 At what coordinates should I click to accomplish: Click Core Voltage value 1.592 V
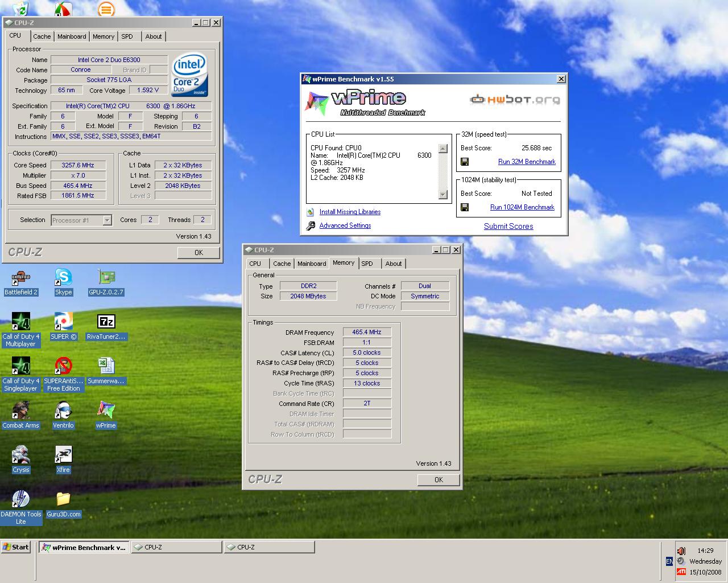pyautogui.click(x=148, y=90)
